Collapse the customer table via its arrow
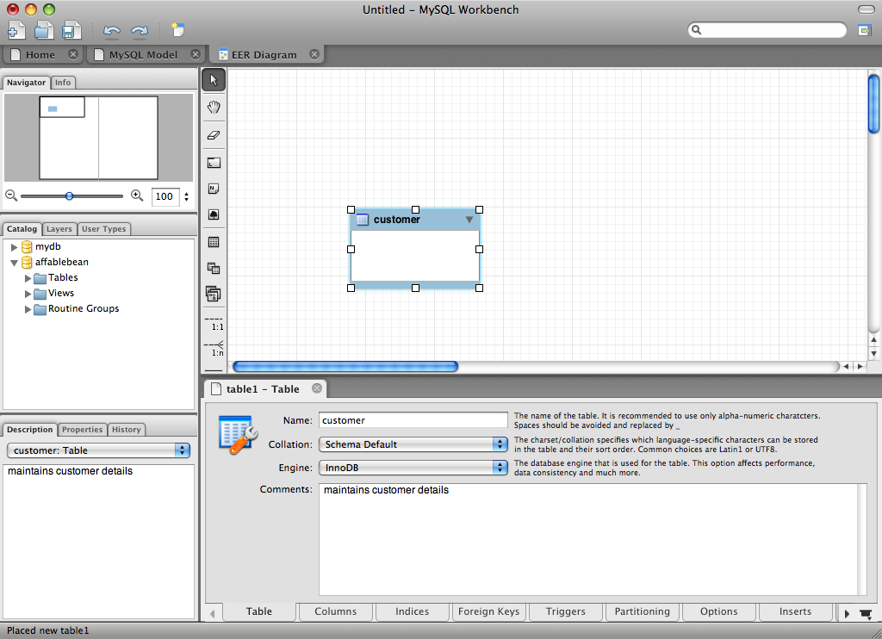Image resolution: width=882 pixels, height=639 pixels. pos(469,220)
